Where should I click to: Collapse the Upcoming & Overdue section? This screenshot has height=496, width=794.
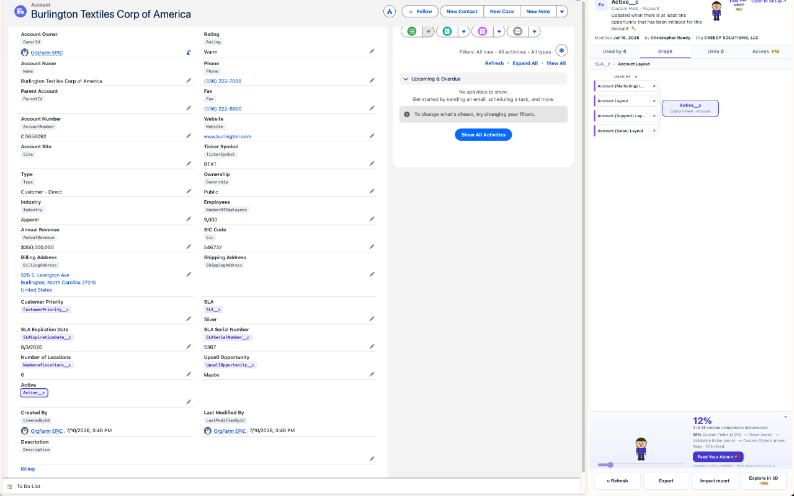coord(406,79)
